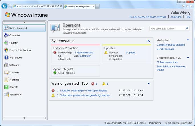Open the address bar search dropdown arrow
The height and width of the screenshot is (126, 195).
point(50,6)
